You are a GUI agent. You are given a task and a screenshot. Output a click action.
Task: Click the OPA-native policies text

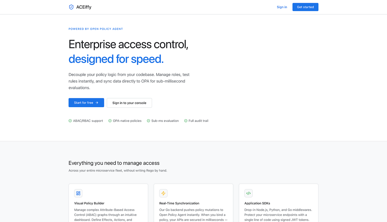(127, 121)
